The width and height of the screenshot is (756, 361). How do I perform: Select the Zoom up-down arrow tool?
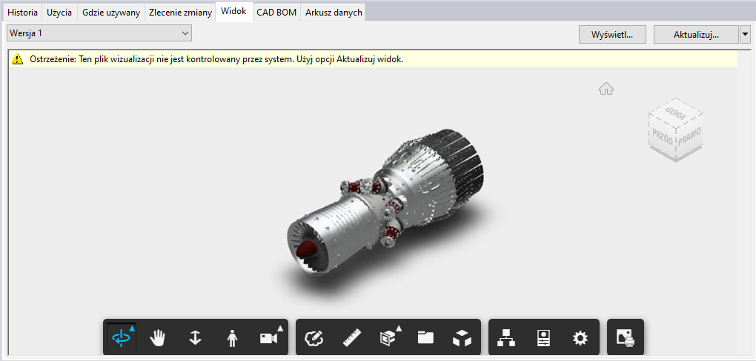(195, 338)
